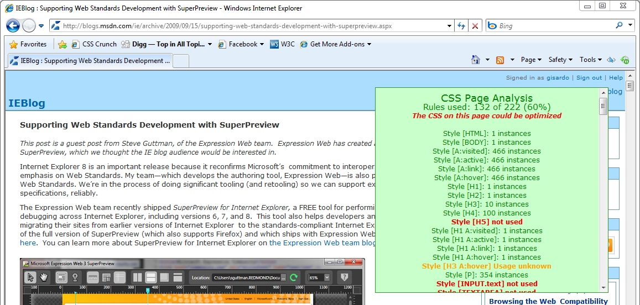Click 'Style [H3 A:hover] Usage unknown' row

487,266
